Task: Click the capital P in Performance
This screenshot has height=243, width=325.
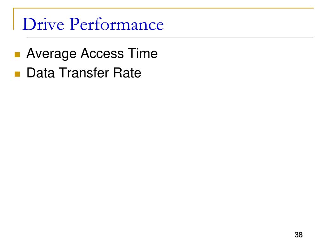Action: (74, 25)
